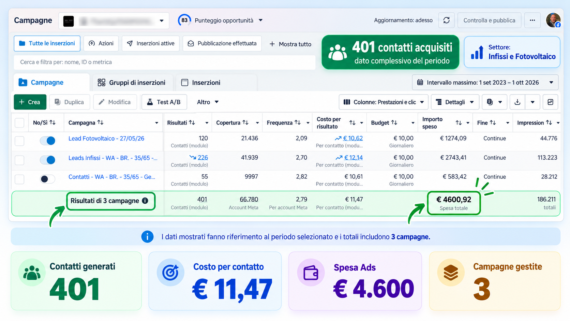Turn off Leads Infissi campaign toggle
The height and width of the screenshot is (321, 570).
click(47, 160)
